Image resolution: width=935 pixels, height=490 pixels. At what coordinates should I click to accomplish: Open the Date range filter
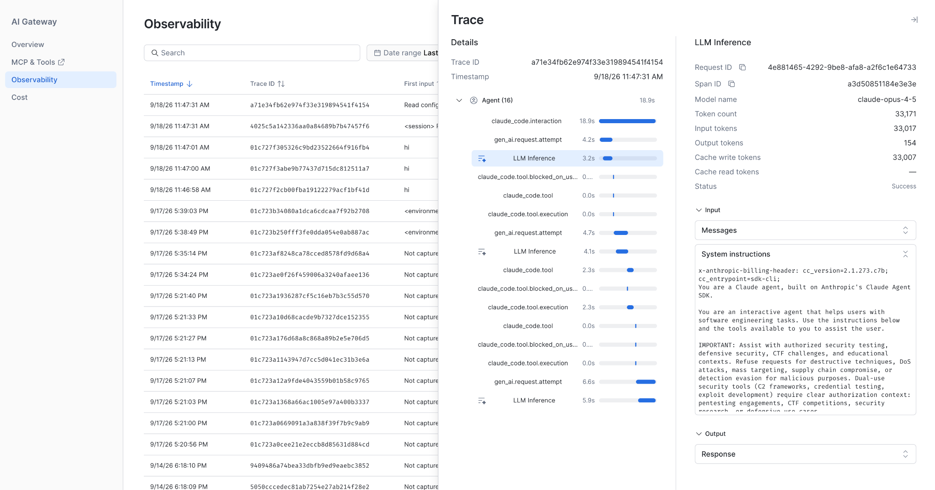(x=403, y=53)
